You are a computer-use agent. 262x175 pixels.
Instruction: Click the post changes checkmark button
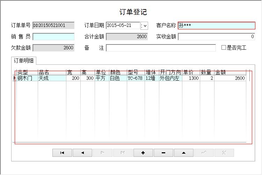[204, 153]
